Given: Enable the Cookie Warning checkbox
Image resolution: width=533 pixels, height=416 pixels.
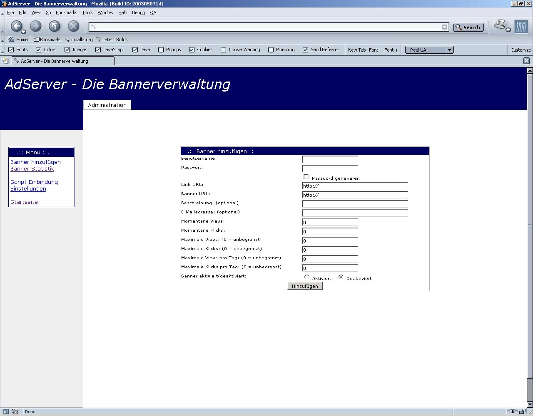Looking at the screenshot, I should pyautogui.click(x=224, y=50).
